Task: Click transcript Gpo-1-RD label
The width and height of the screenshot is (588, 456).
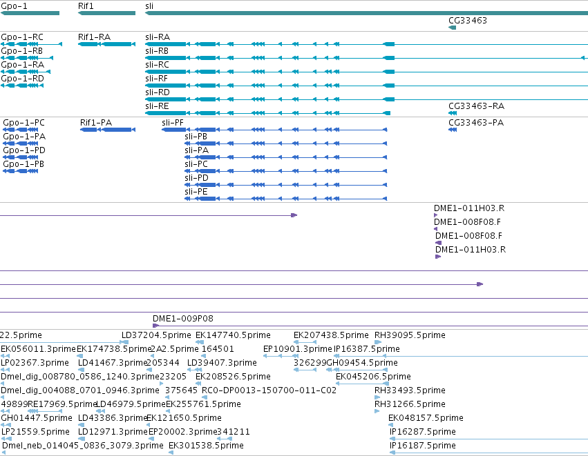Action: point(23,79)
